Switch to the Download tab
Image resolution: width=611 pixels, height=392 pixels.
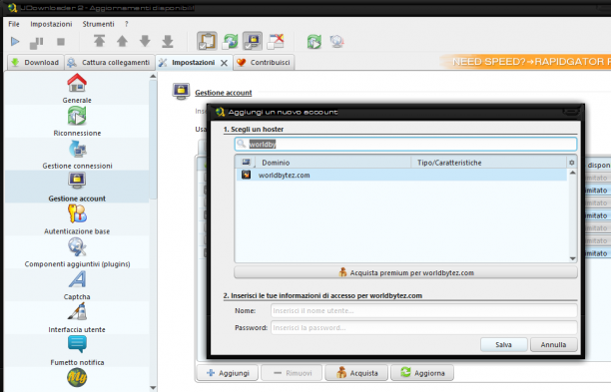click(36, 62)
